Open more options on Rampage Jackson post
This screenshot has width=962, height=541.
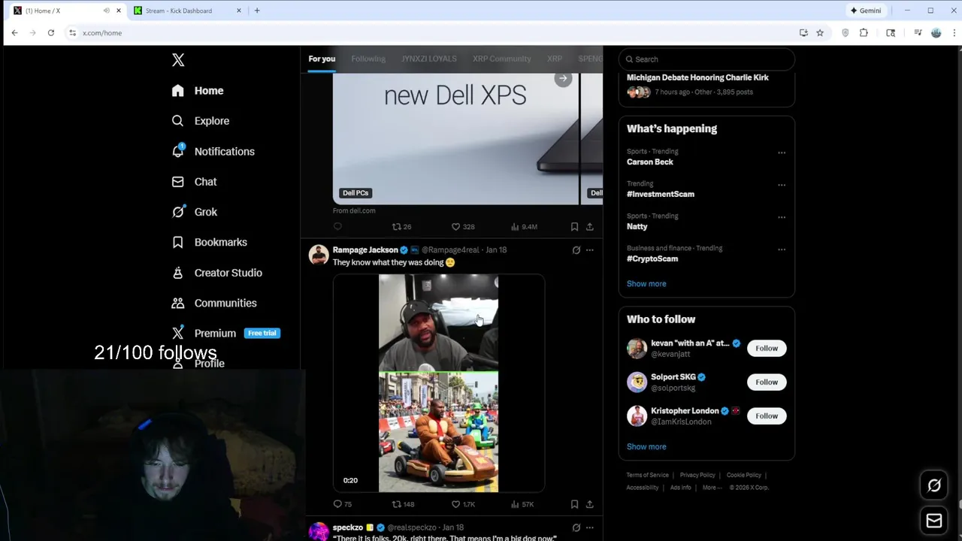click(x=590, y=250)
